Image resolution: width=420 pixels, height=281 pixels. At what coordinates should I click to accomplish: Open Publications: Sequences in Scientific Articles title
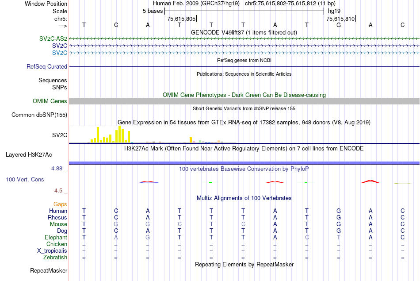coord(244,74)
